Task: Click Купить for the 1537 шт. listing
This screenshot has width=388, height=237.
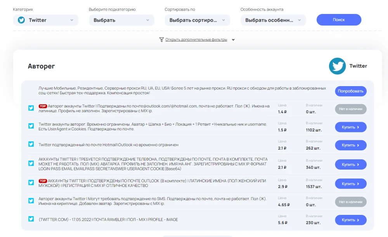Action: coord(351,184)
